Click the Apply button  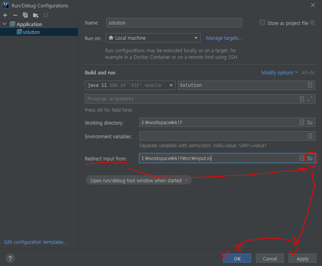(x=302, y=258)
